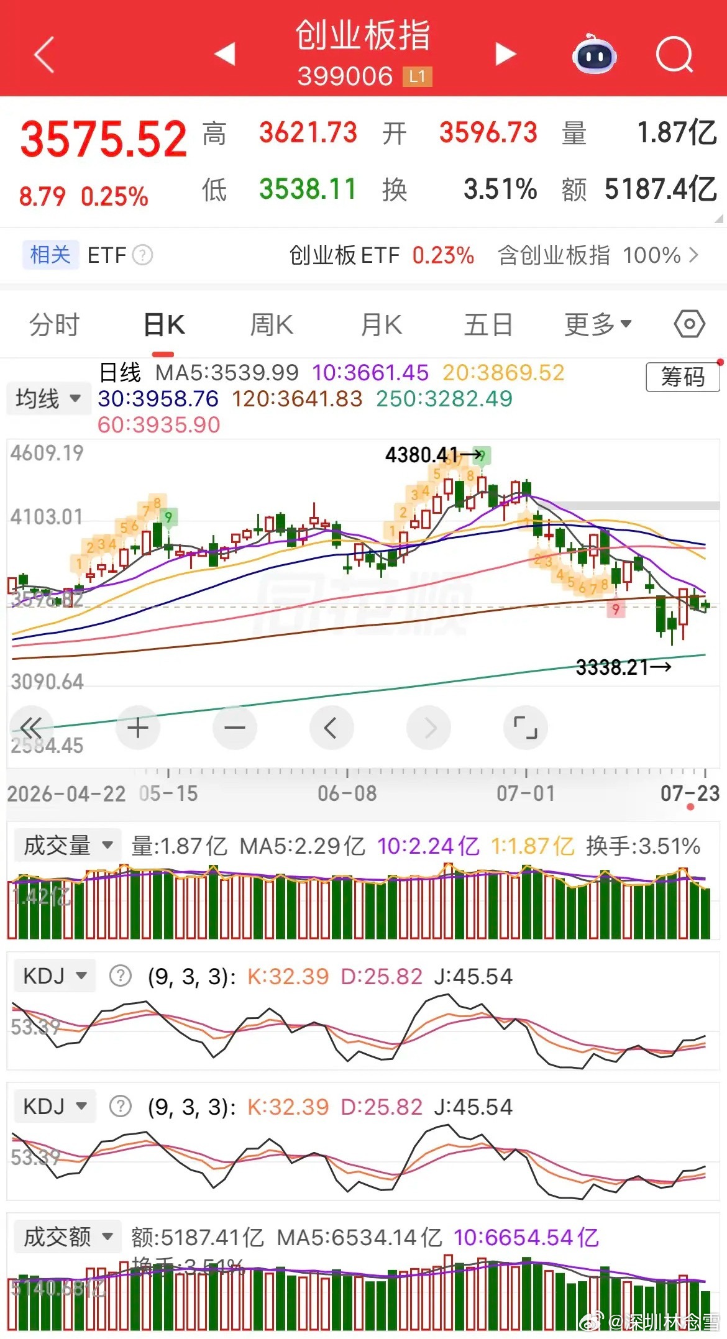Open ETF help question mark icon
Viewport: 727px width, 1339px height.
click(x=142, y=255)
